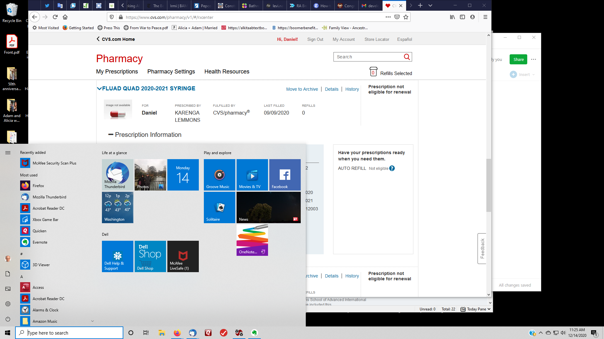This screenshot has height=339, width=604.
Task: Open the Facebook tile in Start menu
Action: 285,175
